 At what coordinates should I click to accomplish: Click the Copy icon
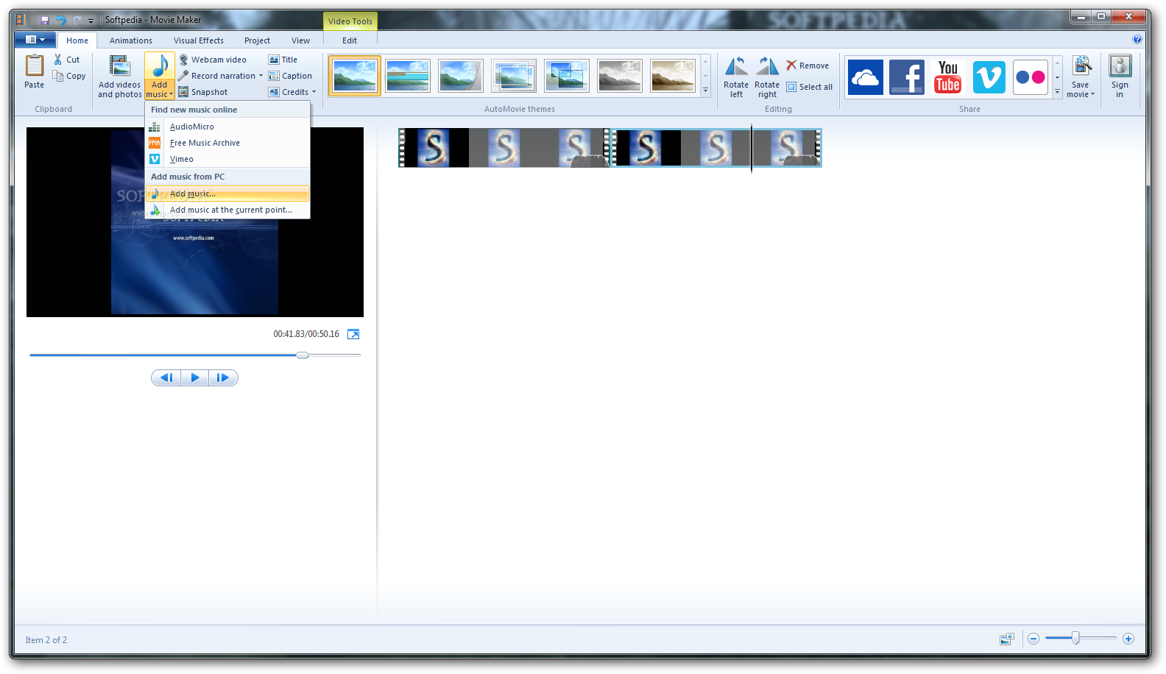58,76
